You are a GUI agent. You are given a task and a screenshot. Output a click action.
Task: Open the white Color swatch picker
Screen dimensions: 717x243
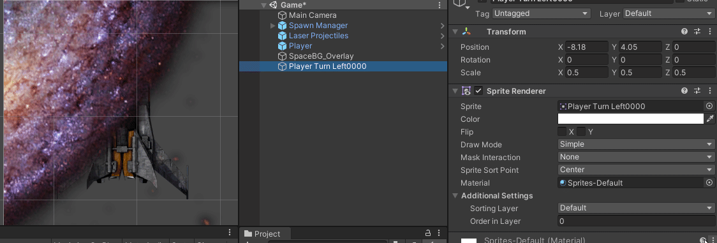pos(631,119)
